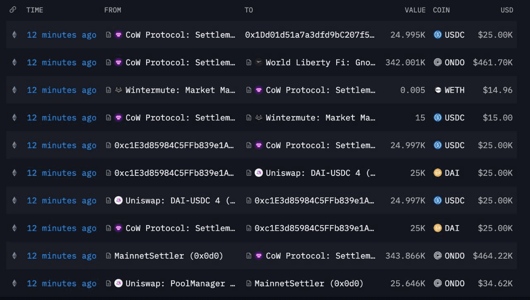Open MainnetSettler (0x0d0) sender of 343.866K ONDO
This screenshot has width=530, height=300.
[169, 256]
